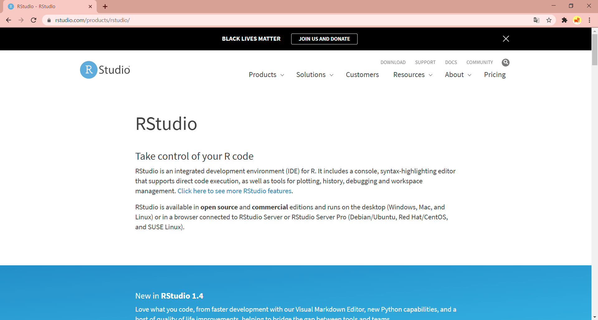
Task: Dismiss the Black Lives Matter banner
Action: 506,39
